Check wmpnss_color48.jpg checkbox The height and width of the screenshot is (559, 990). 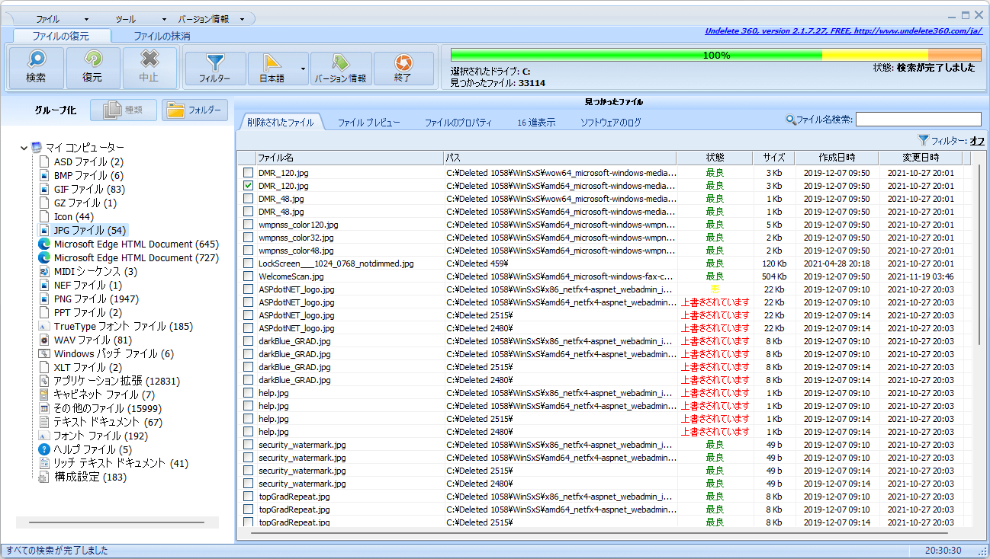click(248, 250)
